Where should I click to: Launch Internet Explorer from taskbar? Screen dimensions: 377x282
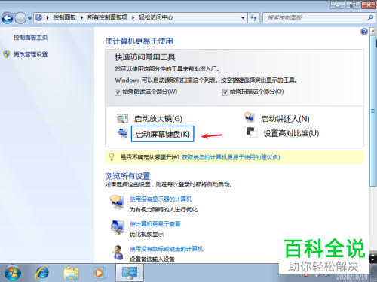(42, 273)
